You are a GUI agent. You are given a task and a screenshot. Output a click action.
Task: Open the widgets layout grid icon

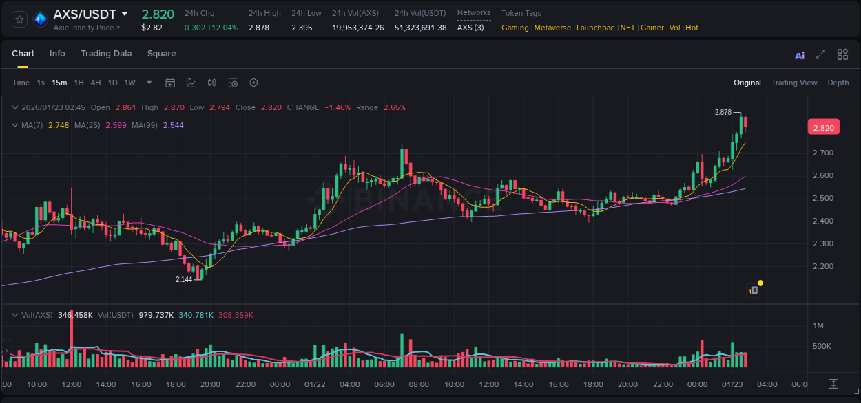click(842, 54)
